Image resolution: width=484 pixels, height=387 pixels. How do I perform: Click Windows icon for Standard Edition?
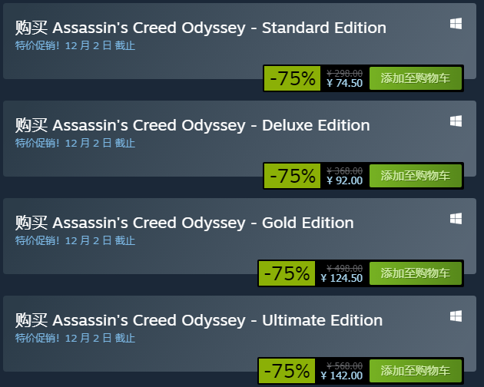pyautogui.click(x=456, y=24)
